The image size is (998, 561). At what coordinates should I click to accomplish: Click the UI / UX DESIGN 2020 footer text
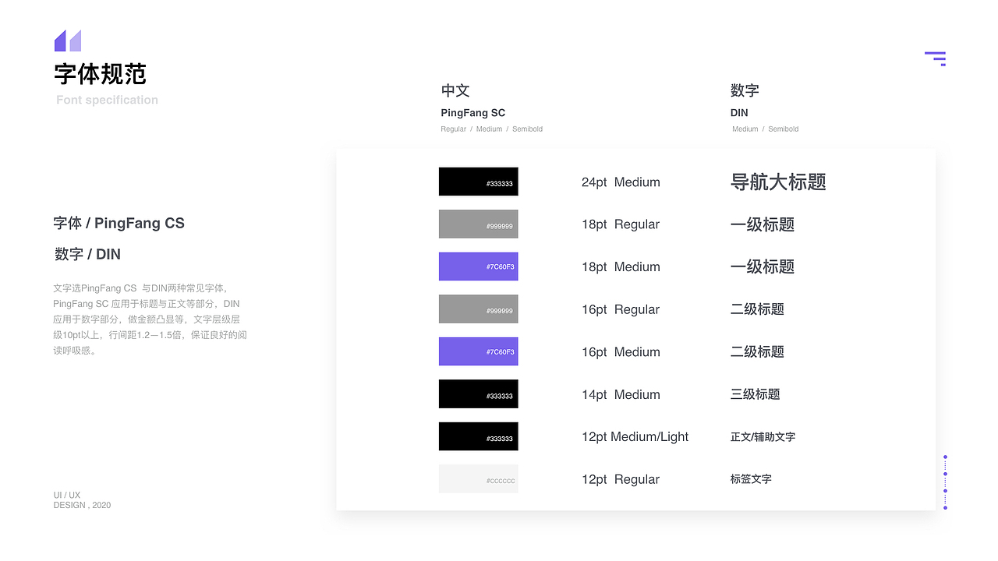(82, 499)
